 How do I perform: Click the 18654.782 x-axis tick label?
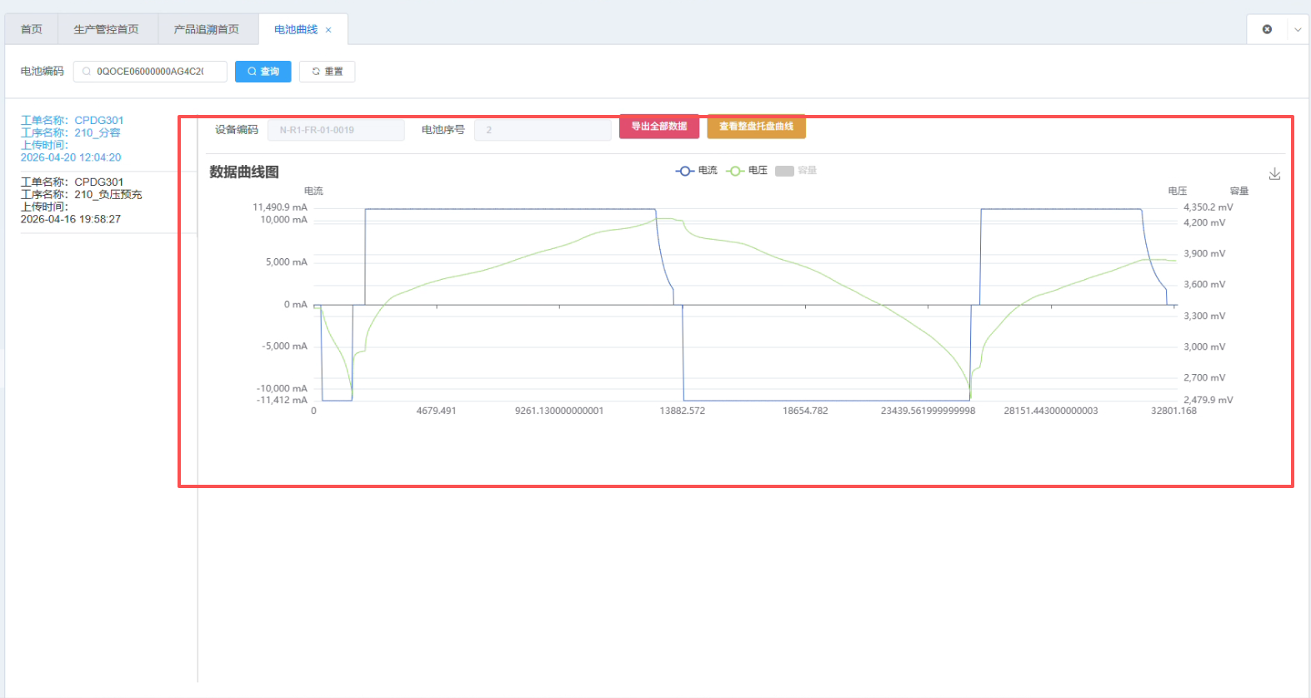[x=805, y=411]
